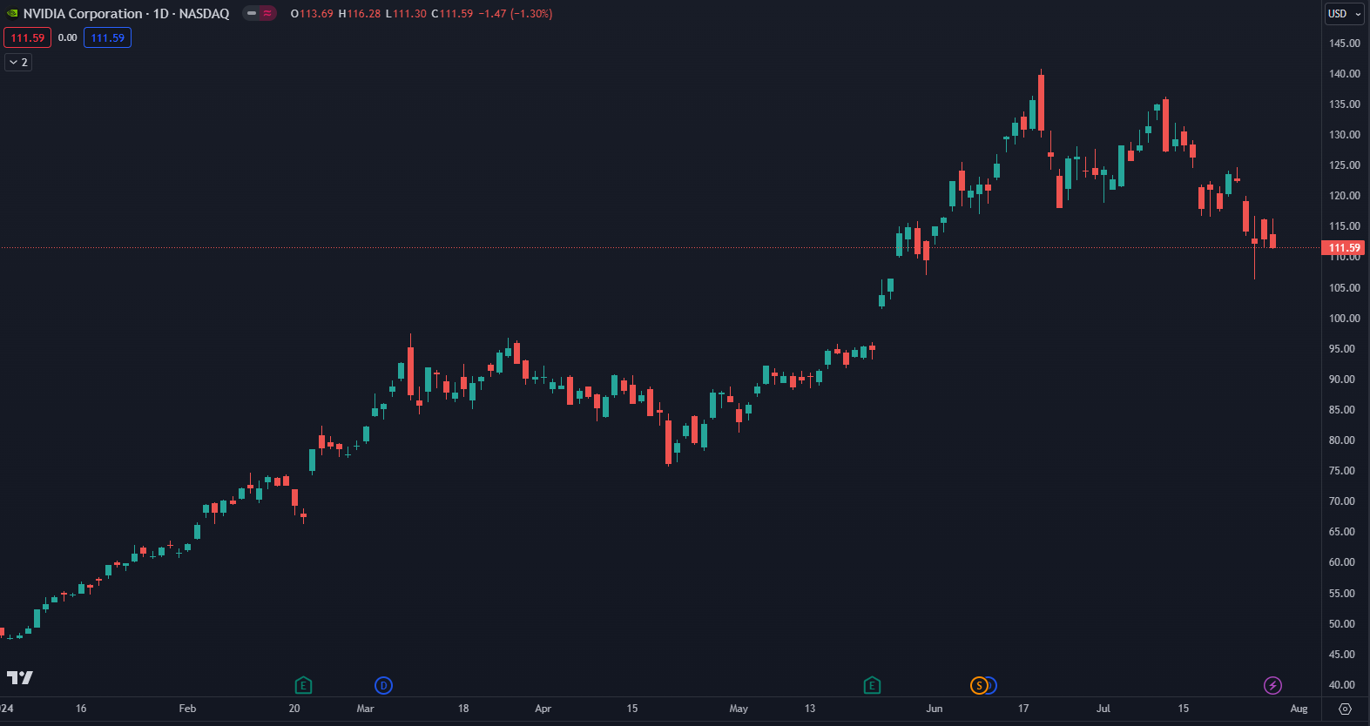This screenshot has width=1370, height=726.
Task: Click the partially hidden blue dividend marker in June
Action: click(993, 685)
